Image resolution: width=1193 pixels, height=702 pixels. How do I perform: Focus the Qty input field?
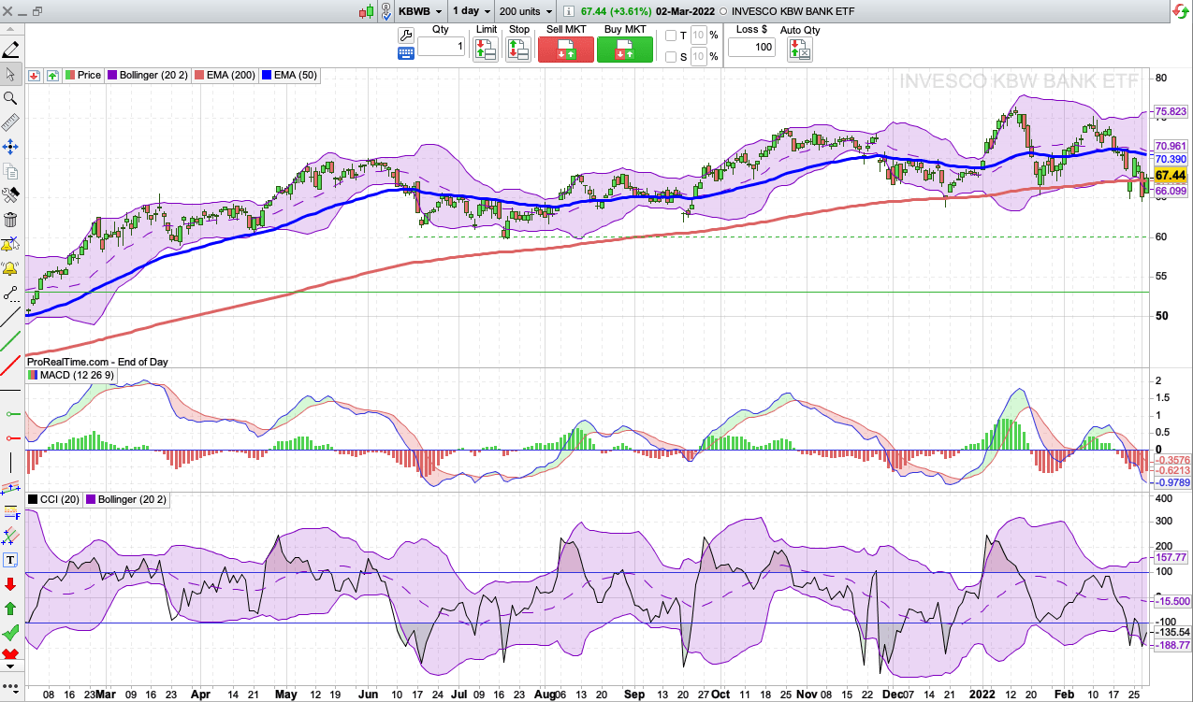[x=441, y=47]
